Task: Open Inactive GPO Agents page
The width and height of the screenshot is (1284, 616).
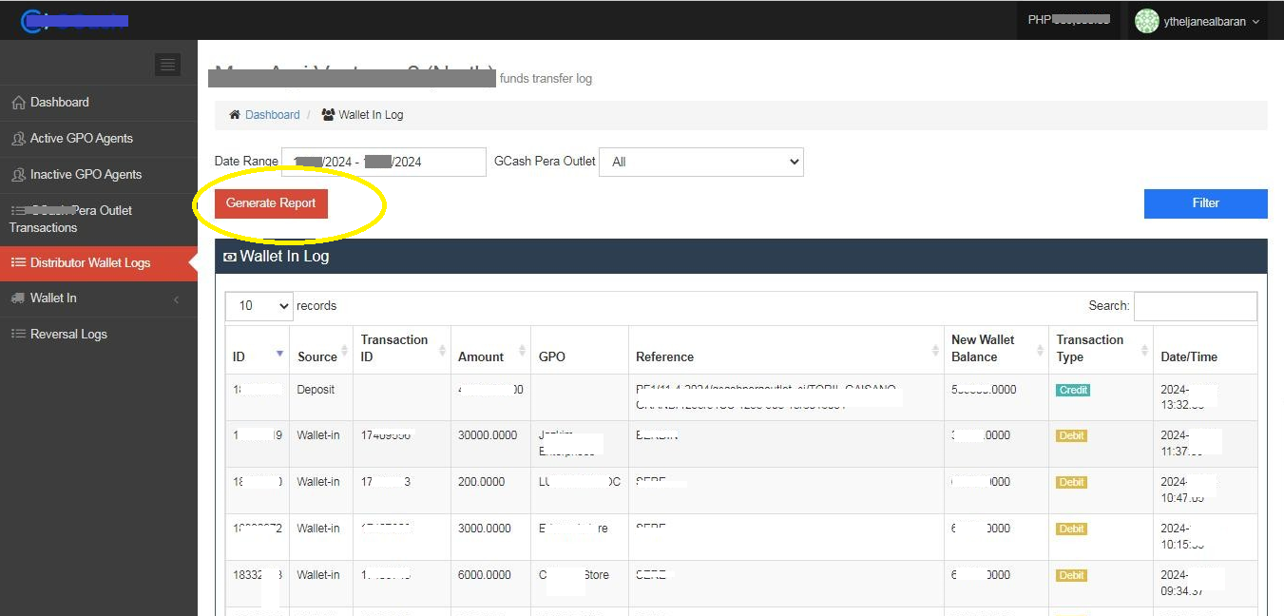Action: click(99, 175)
